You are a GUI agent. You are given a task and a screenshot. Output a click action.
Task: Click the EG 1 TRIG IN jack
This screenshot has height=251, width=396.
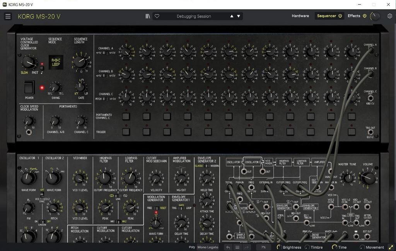click(306, 222)
